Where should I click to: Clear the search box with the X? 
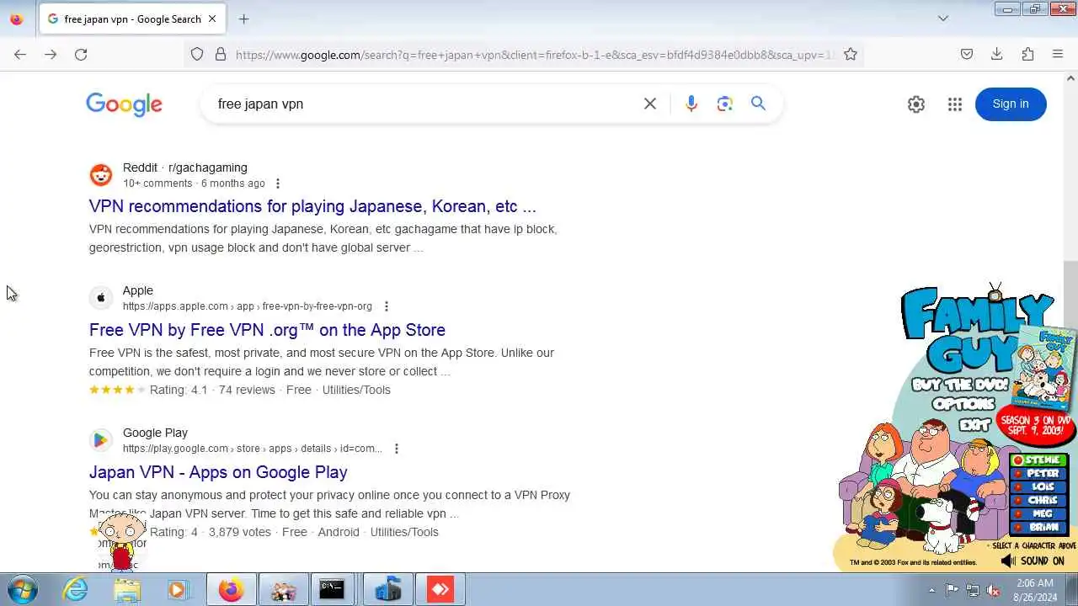[x=650, y=104]
